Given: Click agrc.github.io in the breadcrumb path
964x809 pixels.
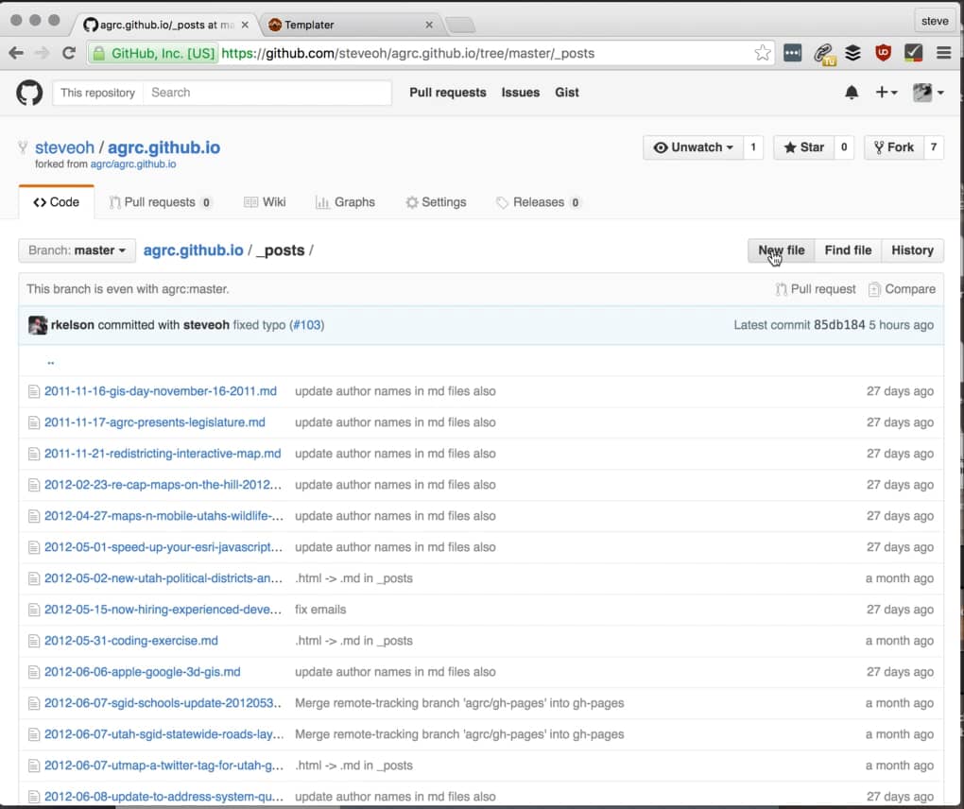Looking at the screenshot, I should 193,250.
